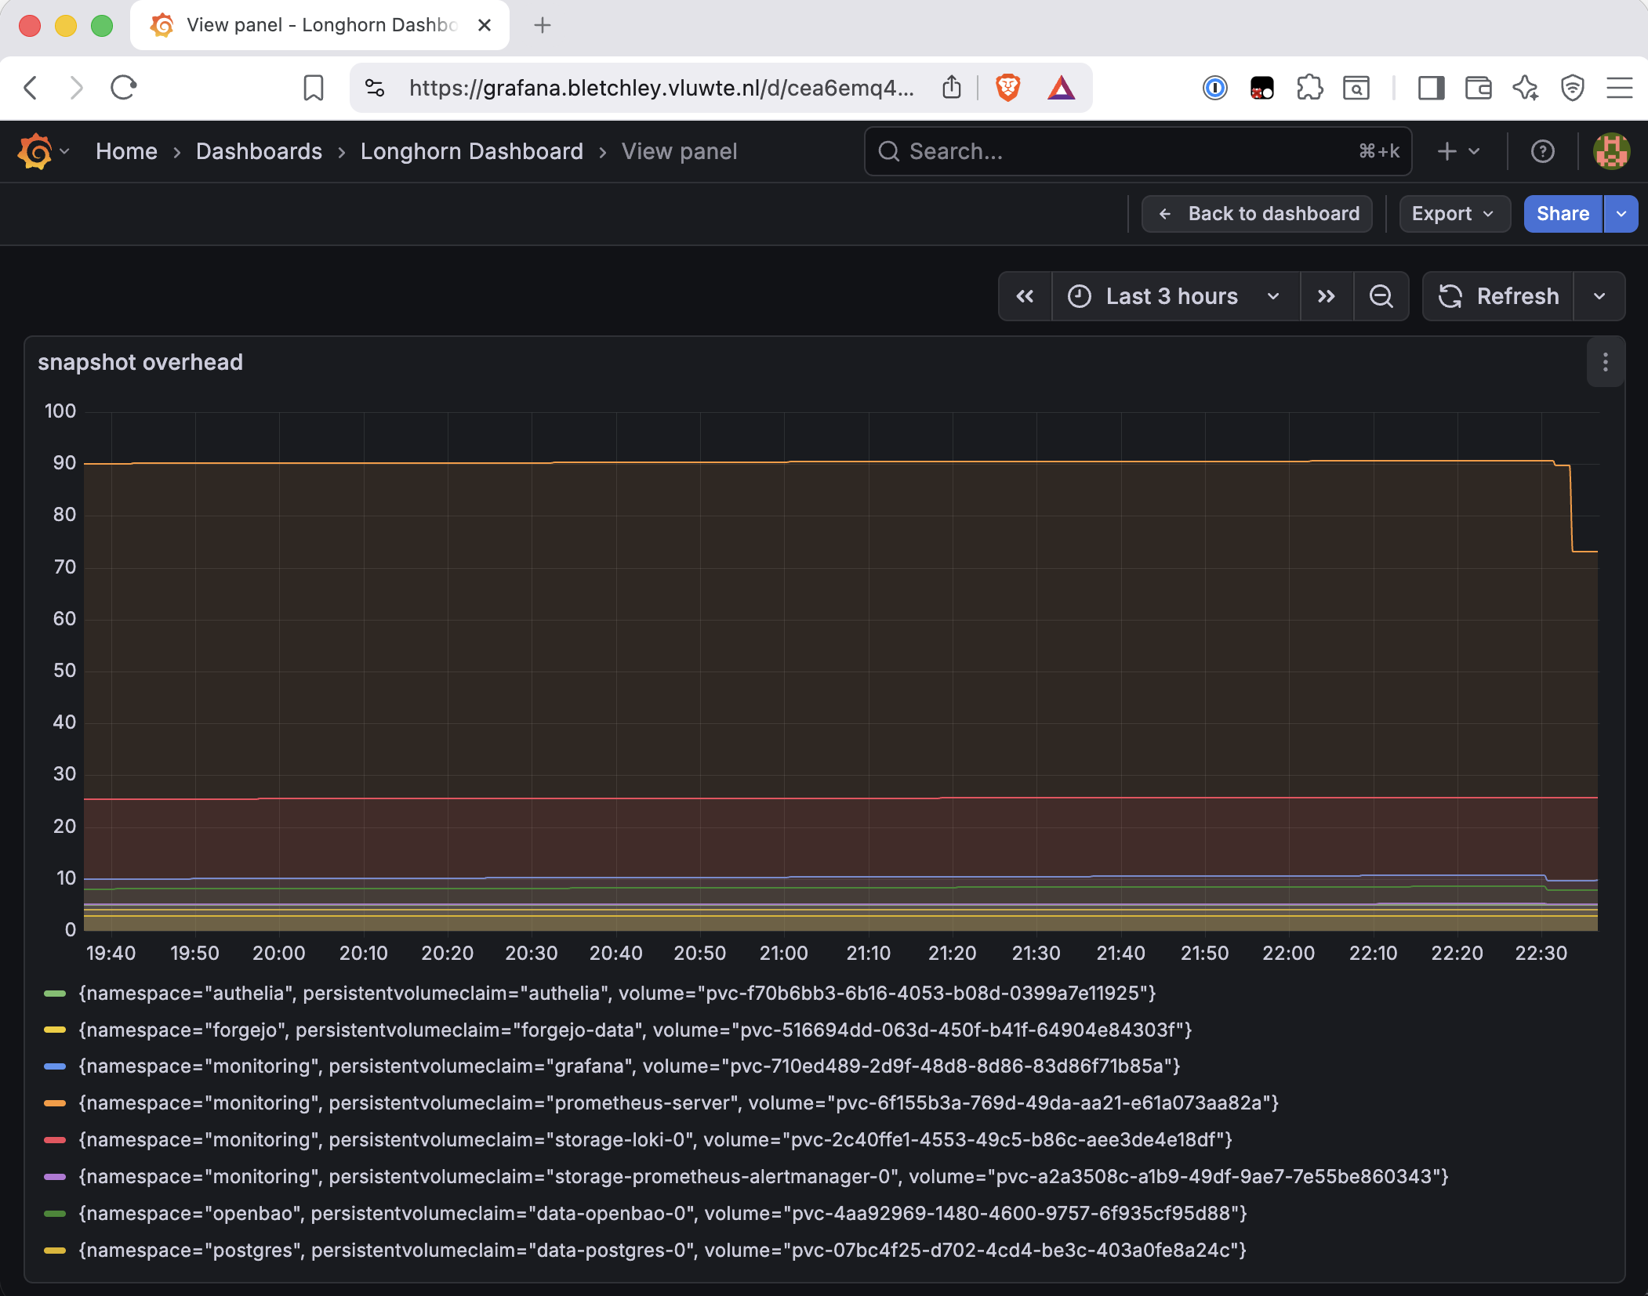Toggle the data-openbao-0 legend series
Viewport: 1648px width, 1296px height.
point(662,1214)
